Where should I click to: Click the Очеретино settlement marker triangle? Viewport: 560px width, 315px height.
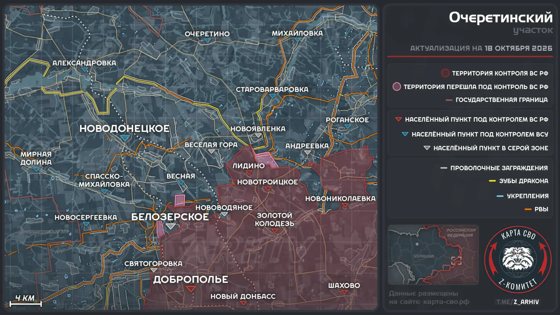tap(207, 41)
